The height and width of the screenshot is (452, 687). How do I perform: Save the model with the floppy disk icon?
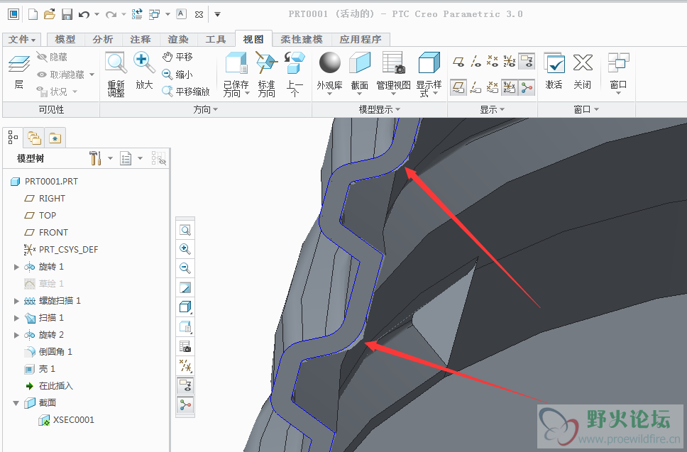click(67, 14)
